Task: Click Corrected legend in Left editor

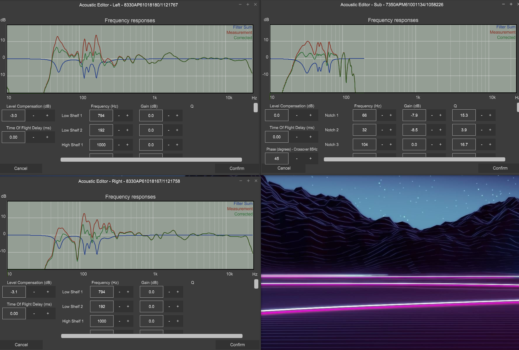Action: [243, 38]
